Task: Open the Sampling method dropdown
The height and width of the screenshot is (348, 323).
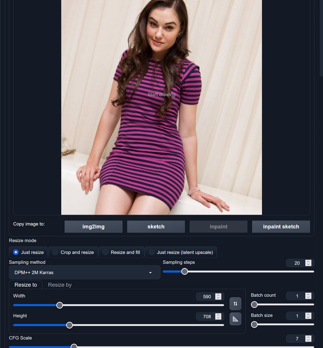Action: (x=84, y=272)
